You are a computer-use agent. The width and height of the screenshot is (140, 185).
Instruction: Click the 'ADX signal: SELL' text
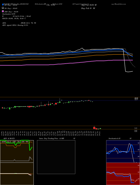pyautogui.click(x=10, y=25)
